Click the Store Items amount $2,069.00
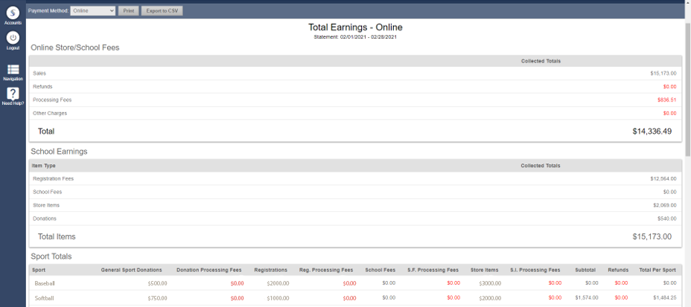The width and height of the screenshot is (691, 307). 665,205
